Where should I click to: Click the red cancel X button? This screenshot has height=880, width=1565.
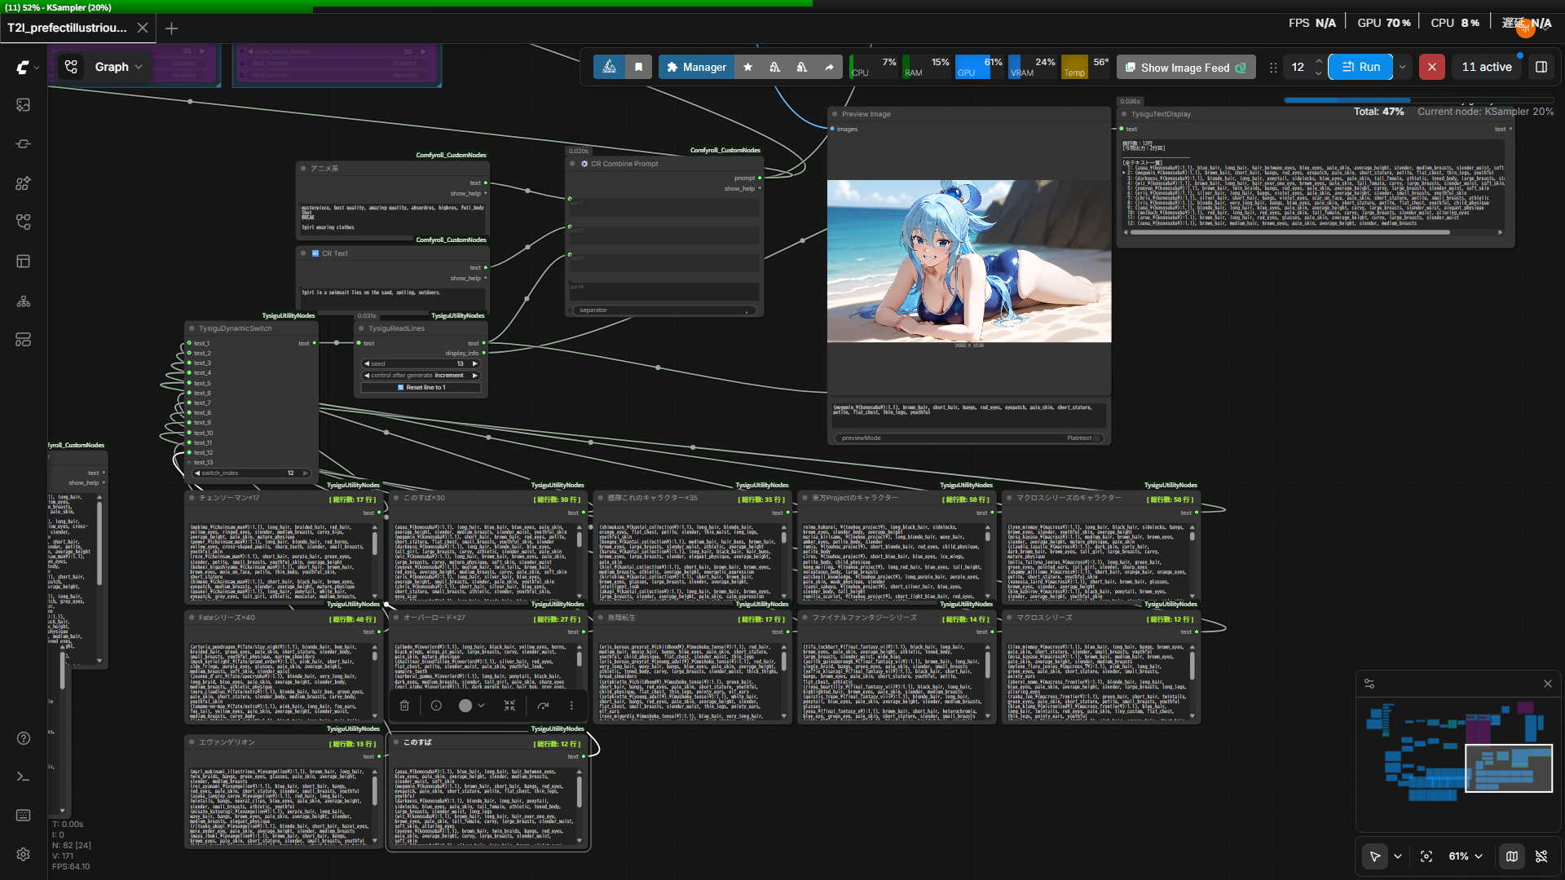click(1432, 67)
